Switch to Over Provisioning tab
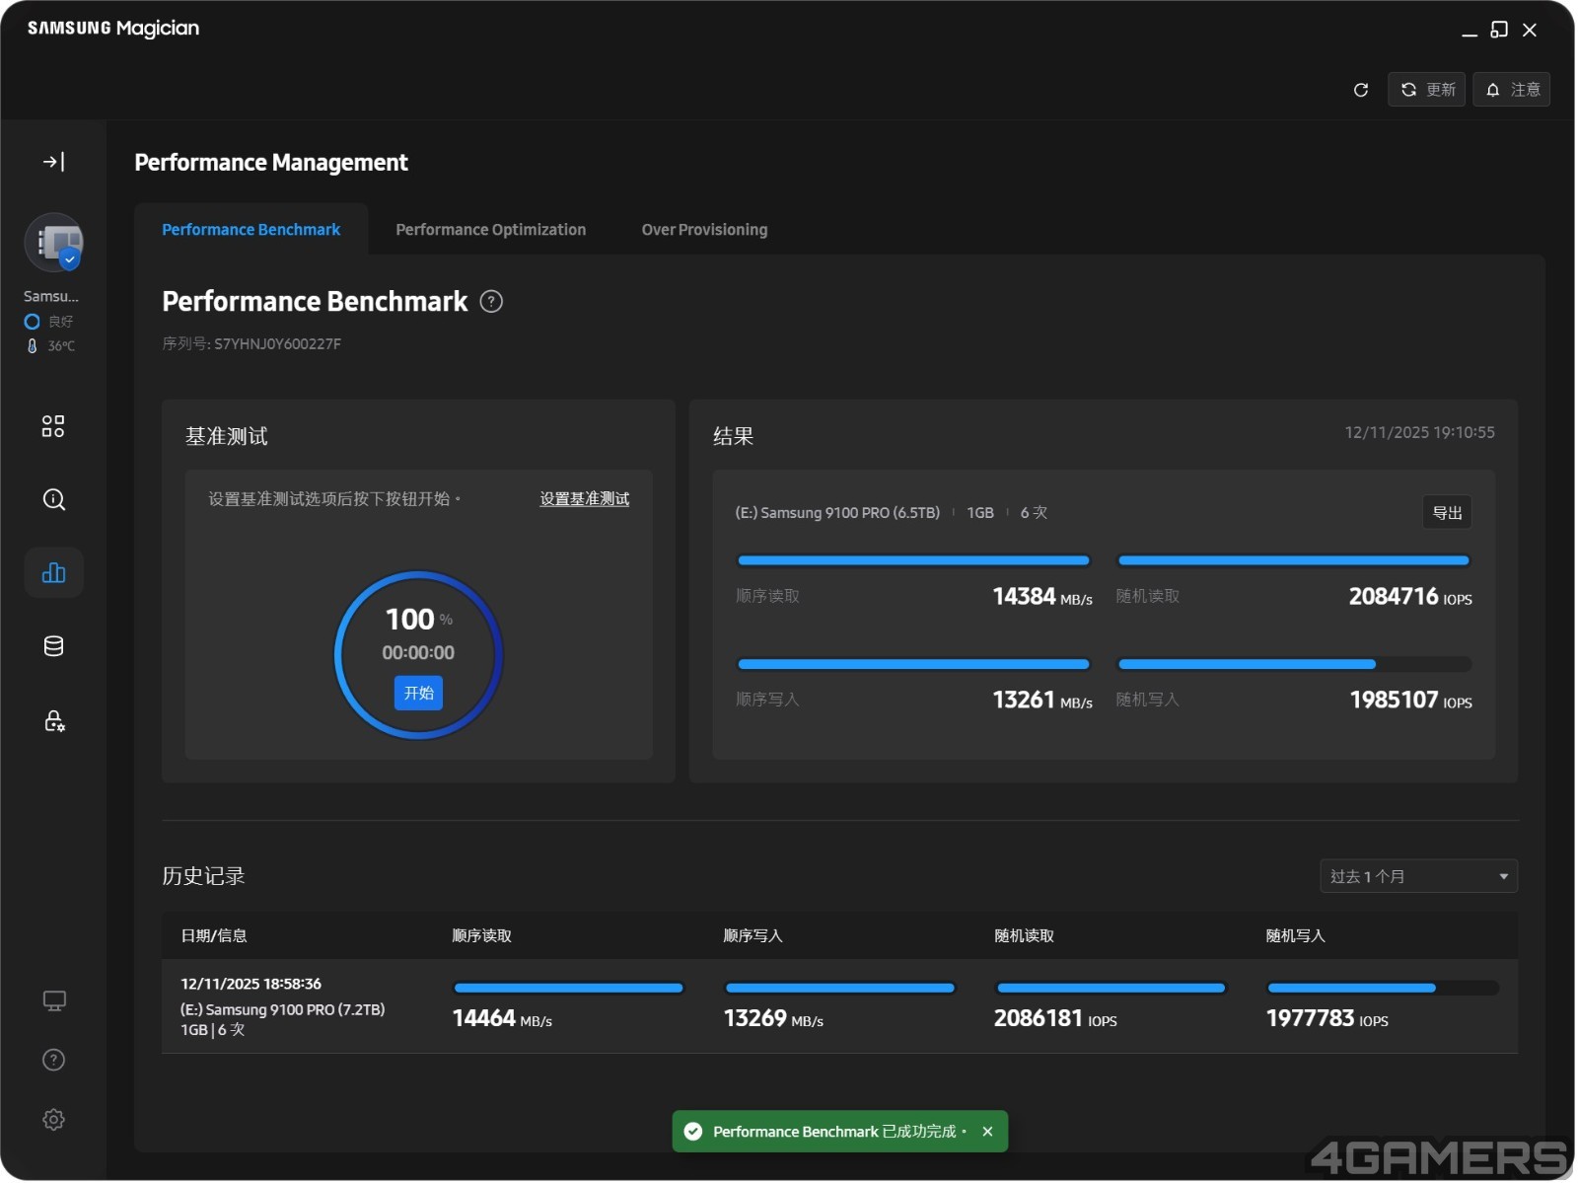The height and width of the screenshot is (1183, 1578). [705, 230]
